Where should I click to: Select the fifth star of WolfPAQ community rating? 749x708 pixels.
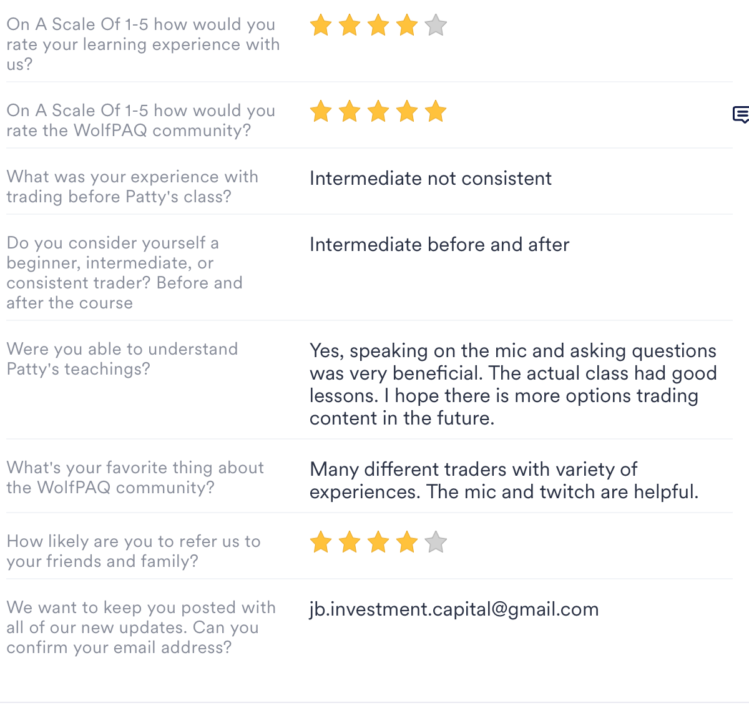pyautogui.click(x=436, y=112)
